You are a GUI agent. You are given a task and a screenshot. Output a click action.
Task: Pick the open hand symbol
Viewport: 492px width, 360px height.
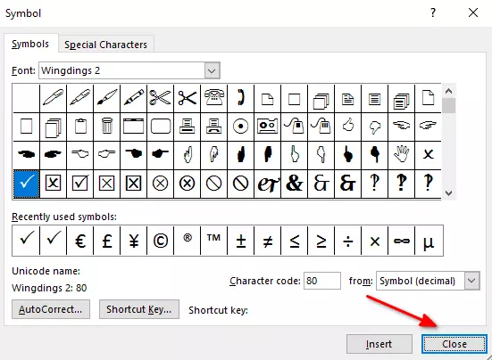401,155
